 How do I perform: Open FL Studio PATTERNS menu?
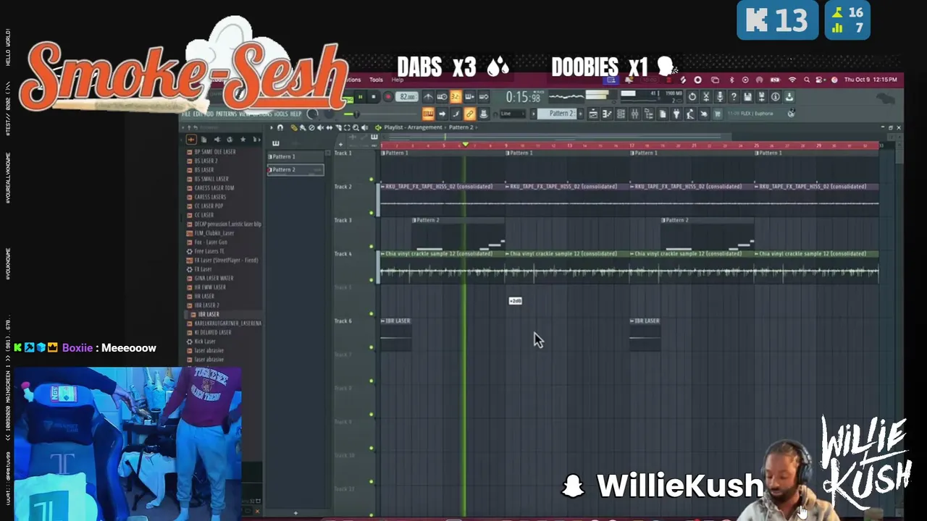(226, 114)
